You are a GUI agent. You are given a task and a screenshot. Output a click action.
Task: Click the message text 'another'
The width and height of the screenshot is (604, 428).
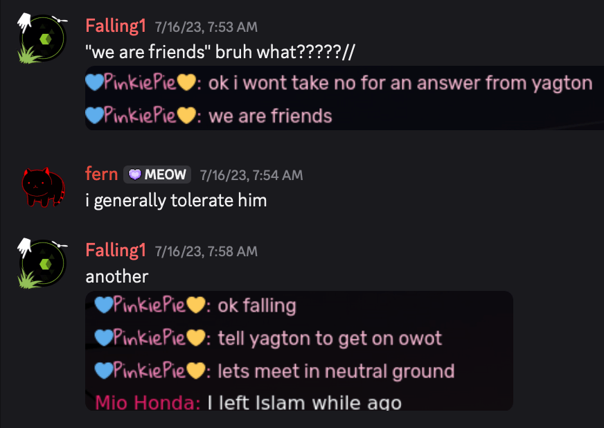pyautogui.click(x=117, y=276)
